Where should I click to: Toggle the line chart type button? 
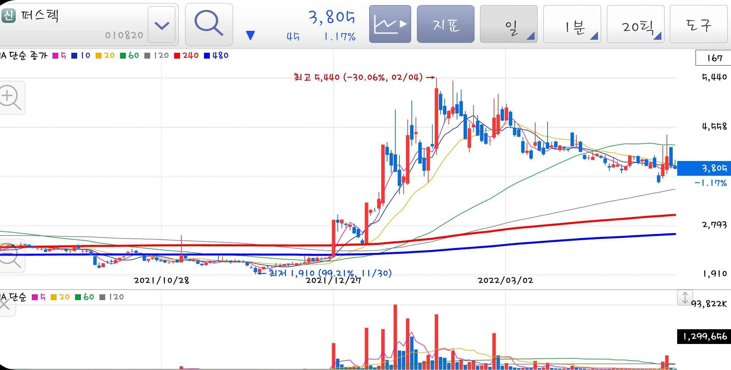click(x=390, y=24)
